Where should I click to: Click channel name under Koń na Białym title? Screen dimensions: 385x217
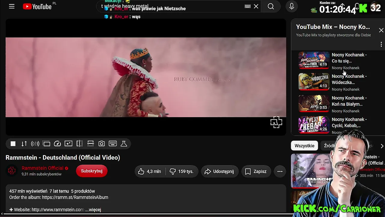click(x=346, y=111)
